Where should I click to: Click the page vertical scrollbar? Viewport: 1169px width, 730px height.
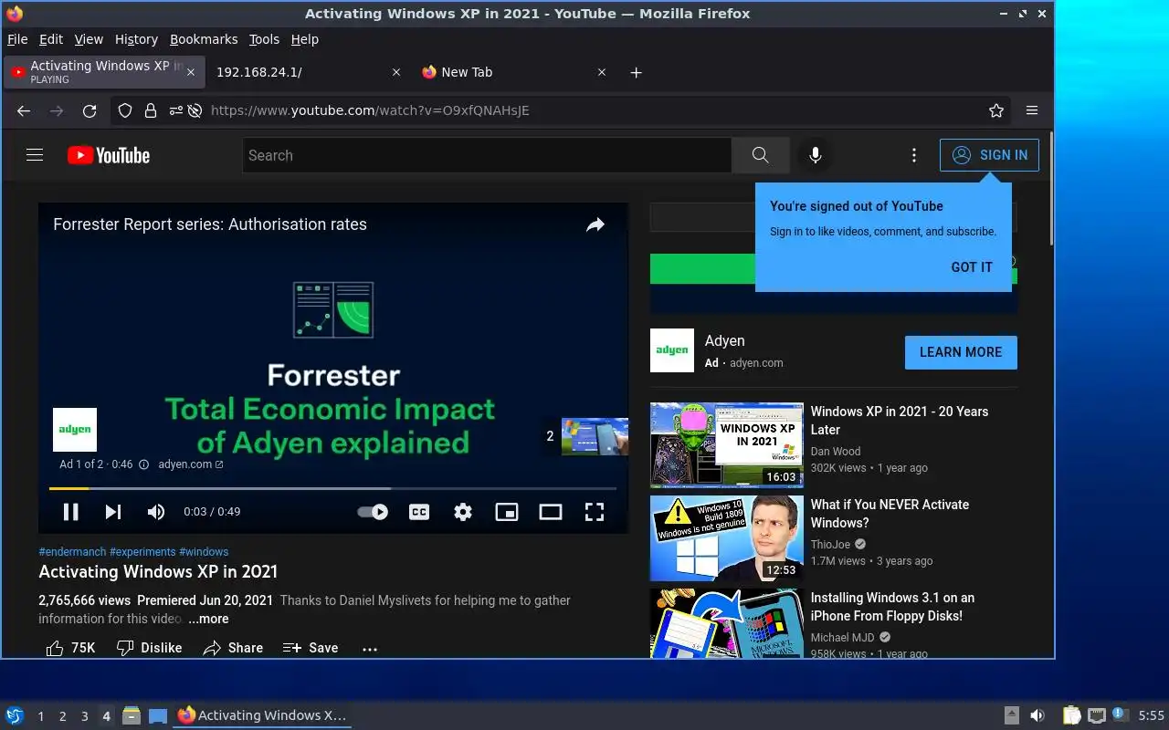pyautogui.click(x=1050, y=190)
